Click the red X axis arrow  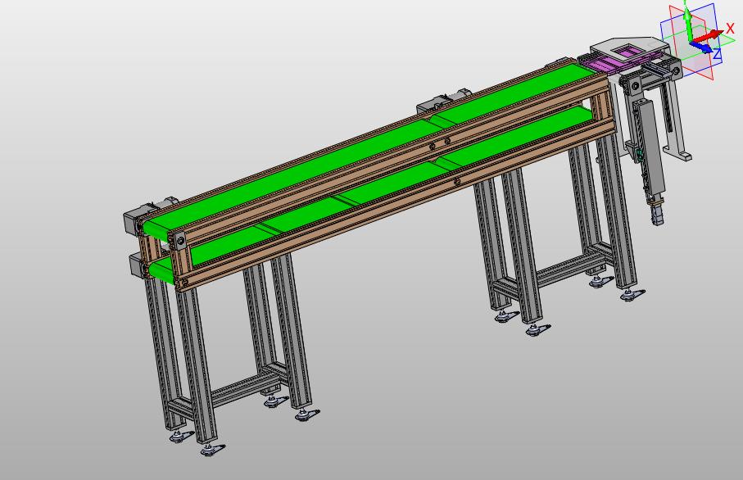pos(709,36)
